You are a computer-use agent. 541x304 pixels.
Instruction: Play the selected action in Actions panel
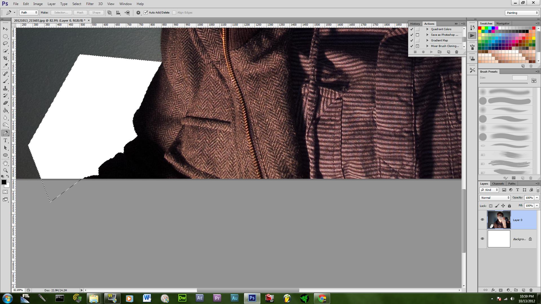click(431, 52)
